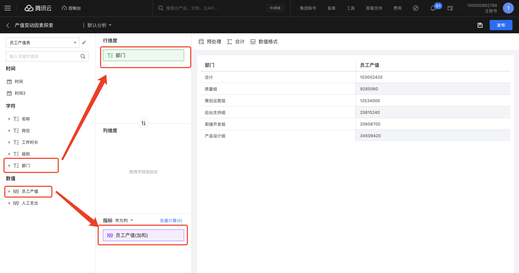Click the 员工产值 column header
The image size is (519, 273).
(369, 65)
